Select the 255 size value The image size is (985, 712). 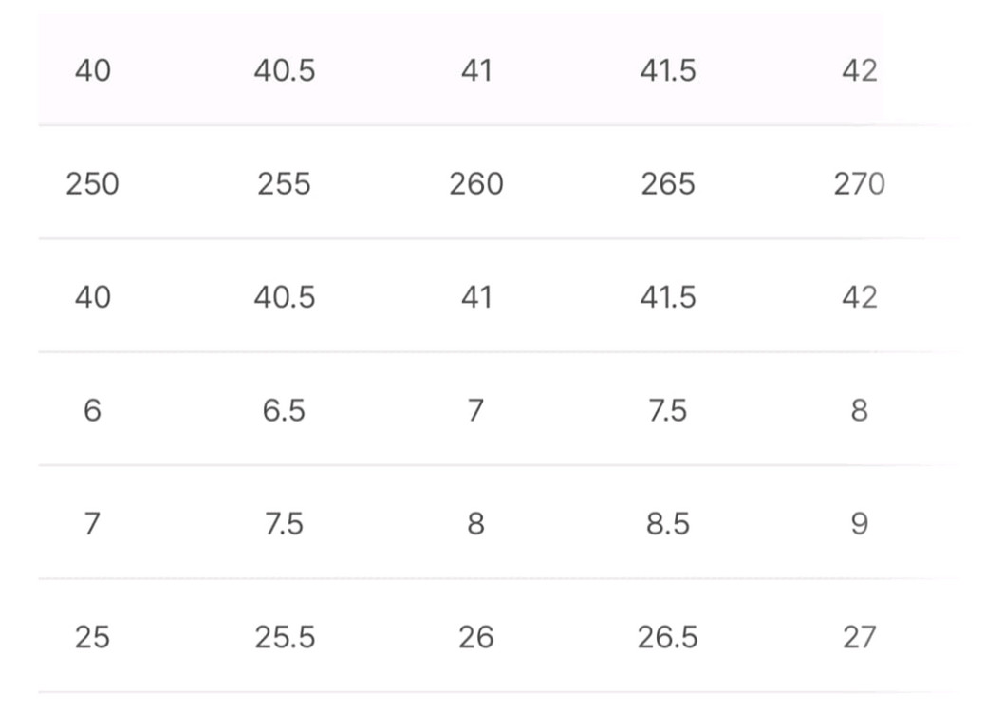(284, 183)
